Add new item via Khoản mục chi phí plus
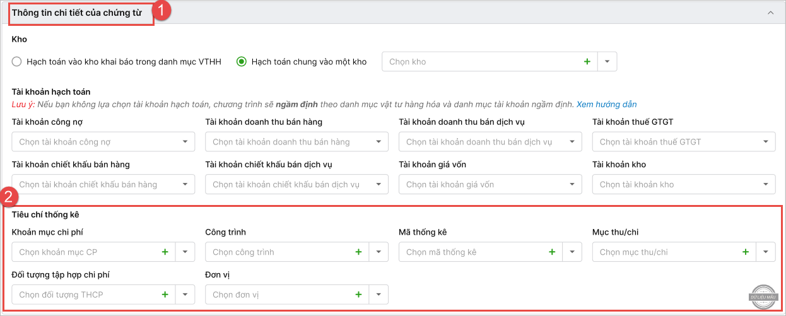786x316 pixels. point(165,252)
